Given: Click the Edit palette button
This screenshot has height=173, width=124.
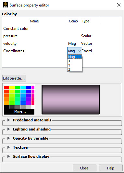Looking at the screenshot, I should (14, 78).
